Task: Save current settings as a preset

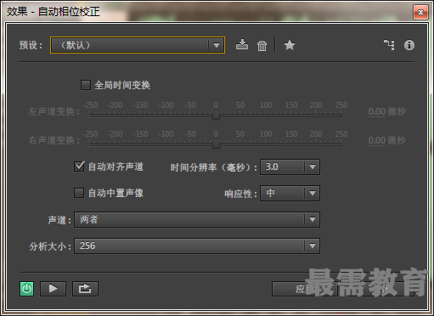Action: [242, 45]
